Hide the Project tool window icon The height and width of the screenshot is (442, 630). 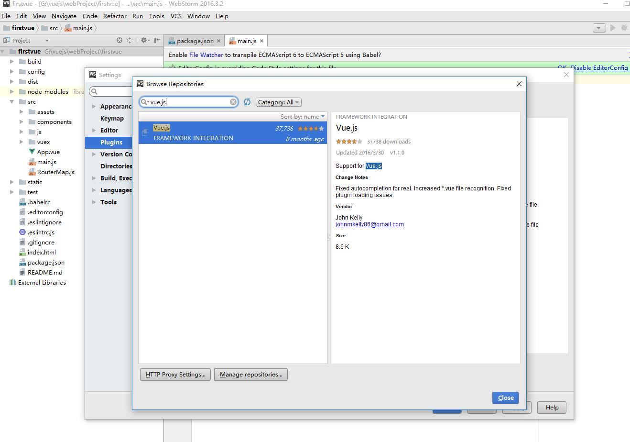click(x=157, y=41)
